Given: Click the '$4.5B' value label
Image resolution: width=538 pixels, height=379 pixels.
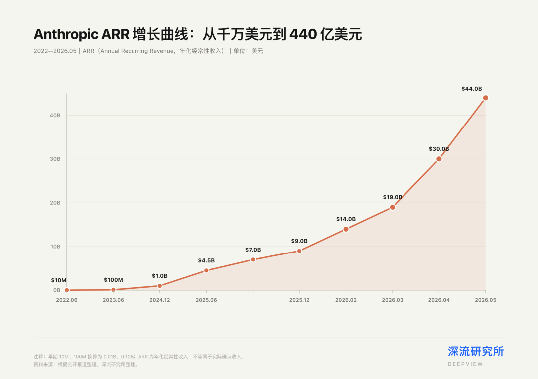Looking at the screenshot, I should pyautogui.click(x=206, y=260).
